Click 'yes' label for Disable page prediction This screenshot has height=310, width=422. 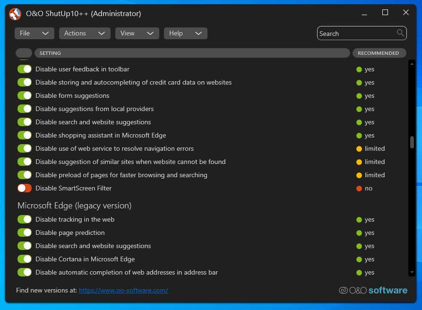tap(369, 233)
